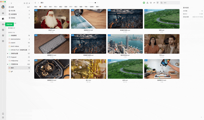Click the swap arrows icon in toolbar
Viewport: 204px width, 120px height.
pos(154,3)
